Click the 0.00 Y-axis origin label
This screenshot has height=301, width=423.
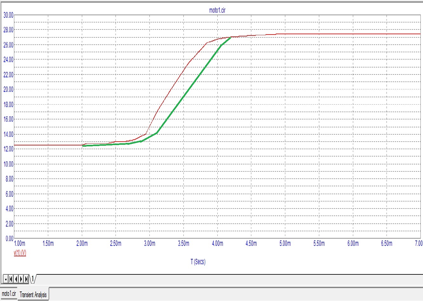[x=9, y=238]
